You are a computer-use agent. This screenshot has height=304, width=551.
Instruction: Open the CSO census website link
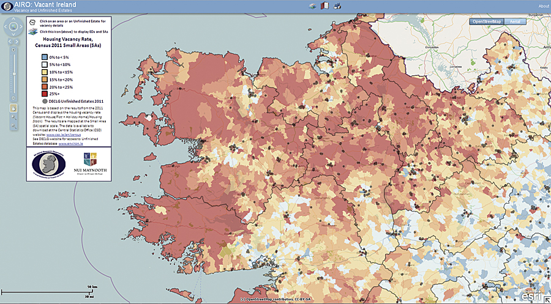click(x=63, y=135)
